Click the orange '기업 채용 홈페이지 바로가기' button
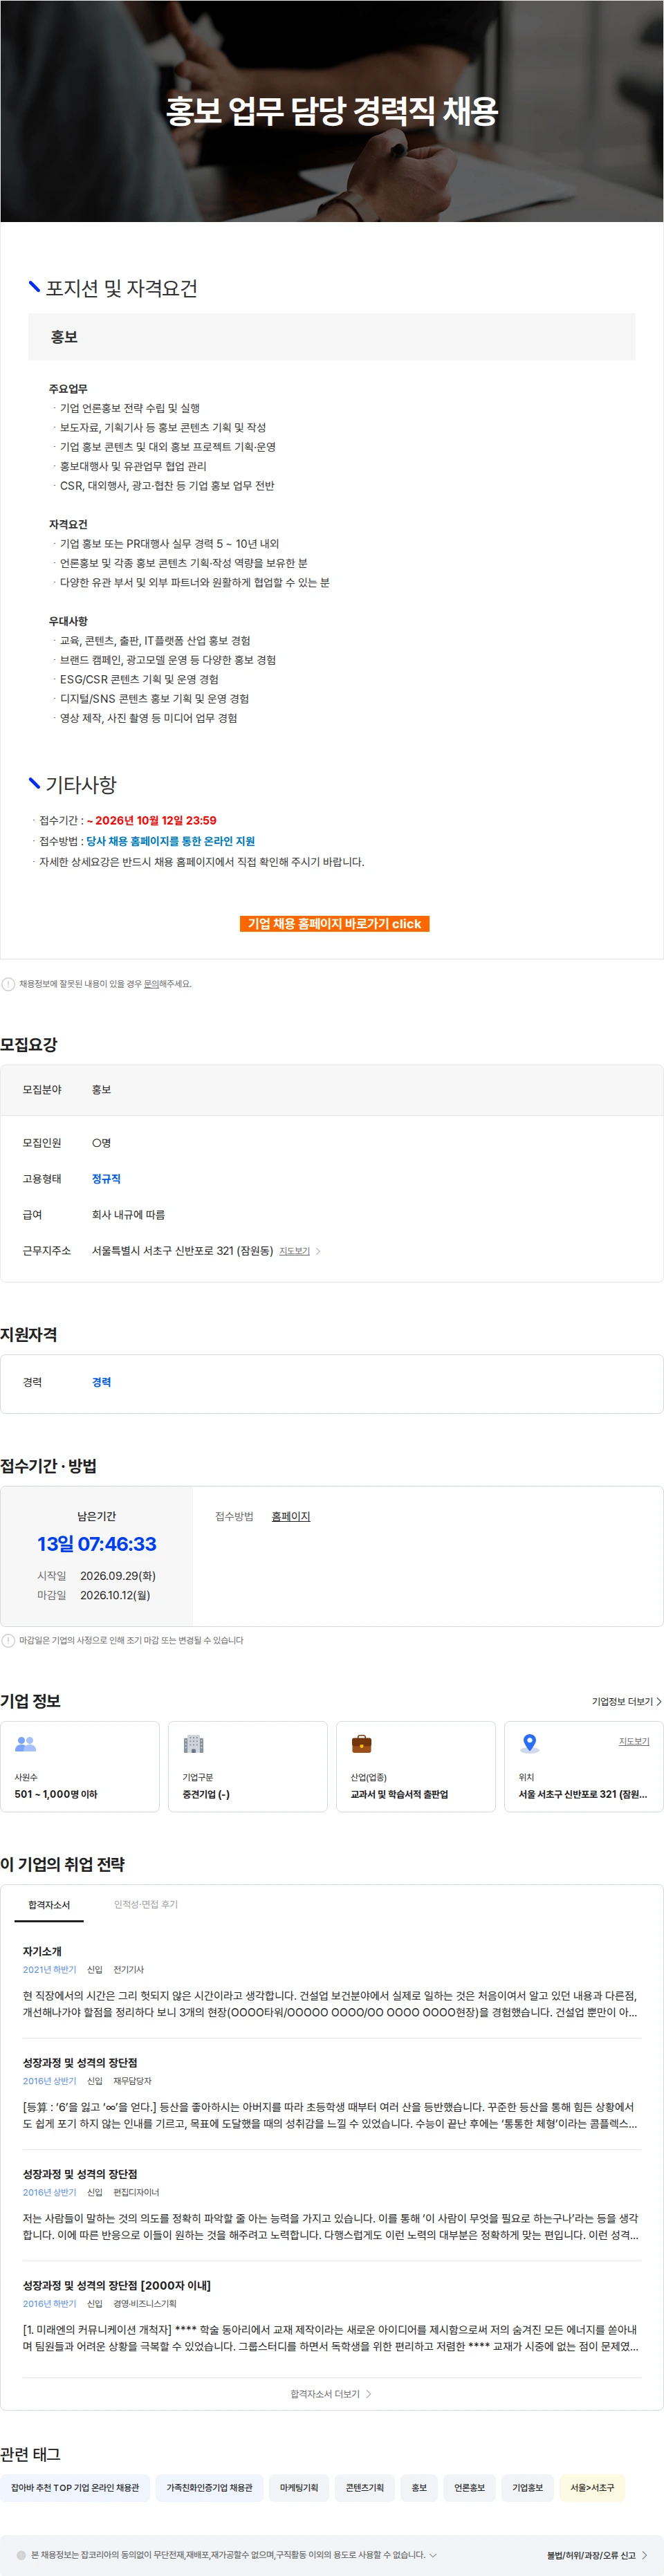Image resolution: width=664 pixels, height=2576 pixels. (334, 923)
